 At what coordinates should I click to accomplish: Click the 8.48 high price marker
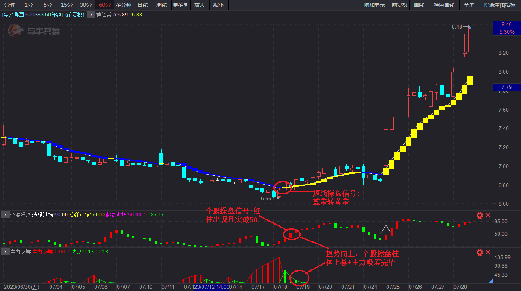pyautogui.click(x=457, y=27)
